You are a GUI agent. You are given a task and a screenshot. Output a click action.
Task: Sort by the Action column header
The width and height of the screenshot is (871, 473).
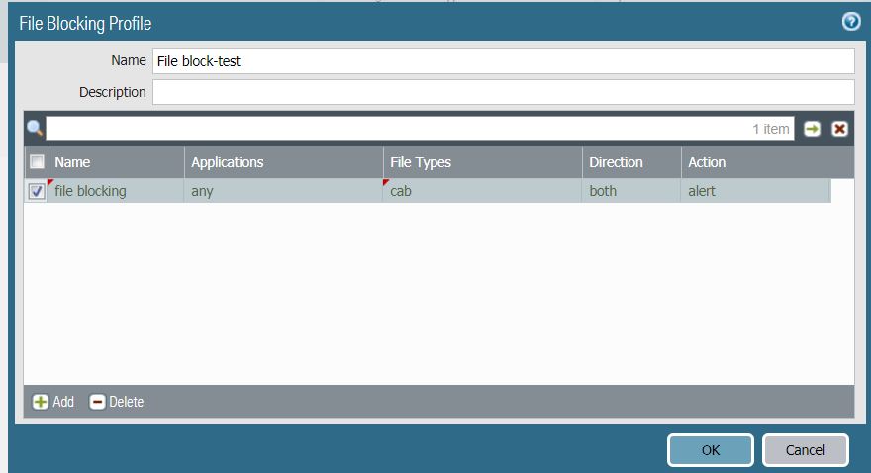click(768, 162)
